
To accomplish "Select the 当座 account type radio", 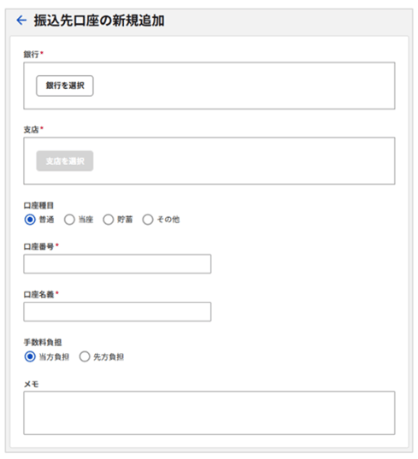I will pos(69,220).
